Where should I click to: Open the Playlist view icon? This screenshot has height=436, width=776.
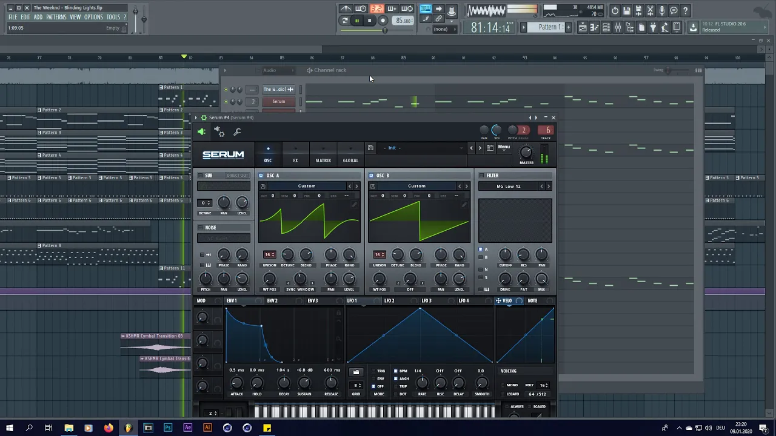pos(583,27)
